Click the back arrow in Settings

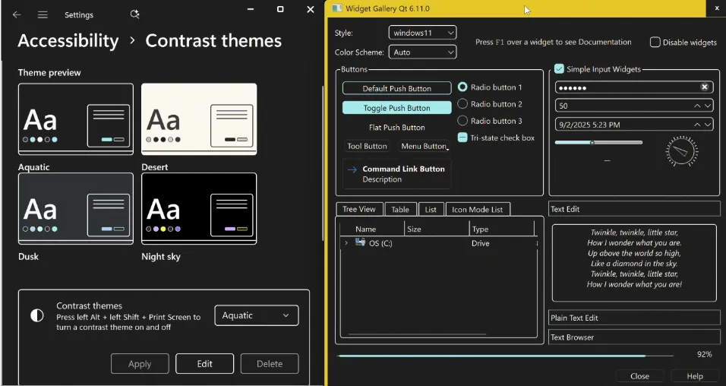[x=17, y=14]
